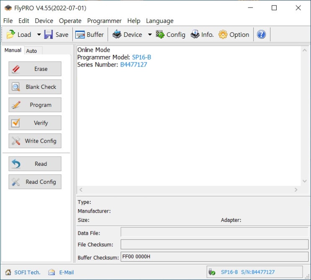This screenshot has width=311, height=280.
Task: Open the Programmer menu
Action: tap(104, 21)
